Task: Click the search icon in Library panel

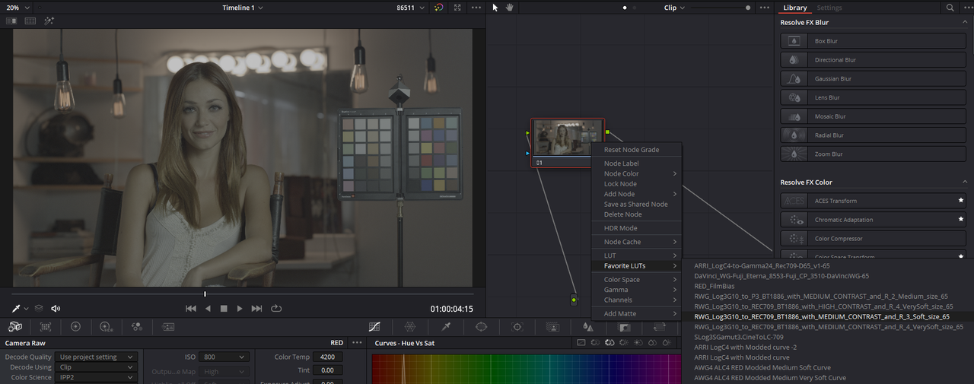Action: coord(950,8)
